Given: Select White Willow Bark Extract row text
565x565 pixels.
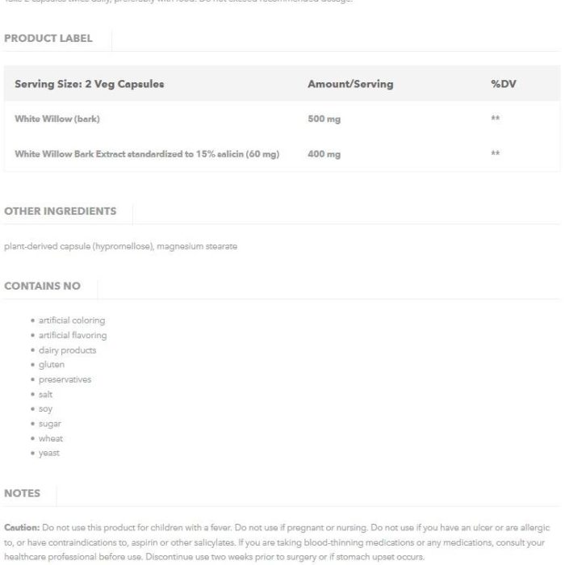Looking at the screenshot, I should pos(147,154).
